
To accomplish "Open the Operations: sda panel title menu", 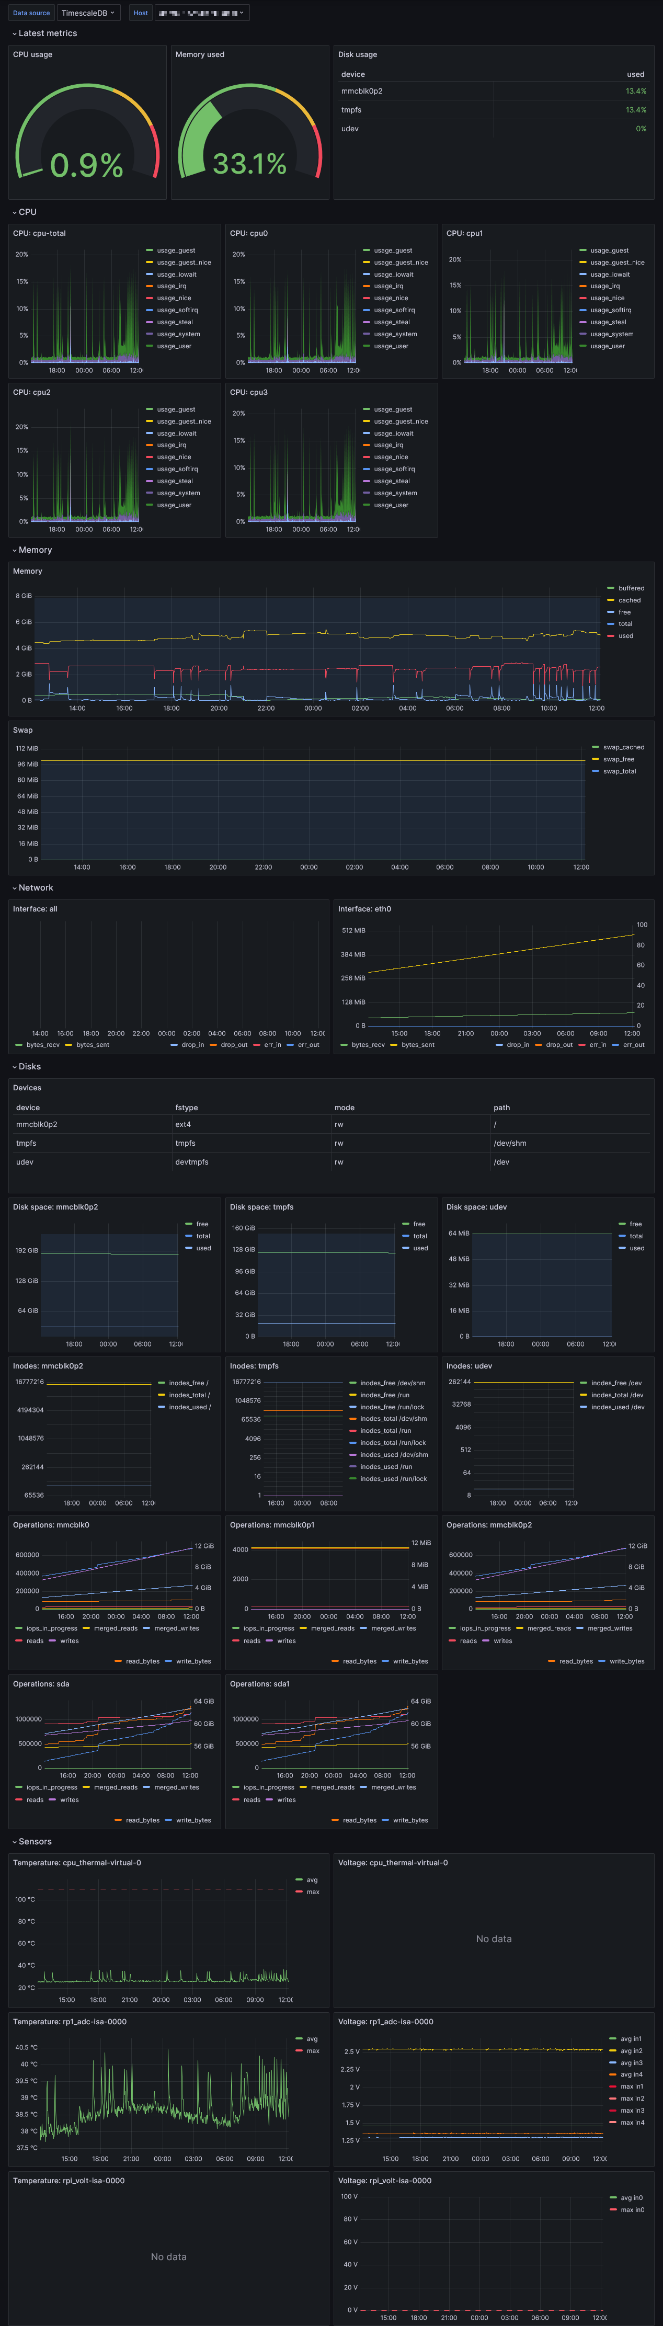I will tap(41, 1683).
